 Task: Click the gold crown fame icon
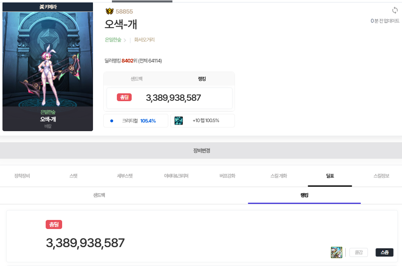click(109, 11)
